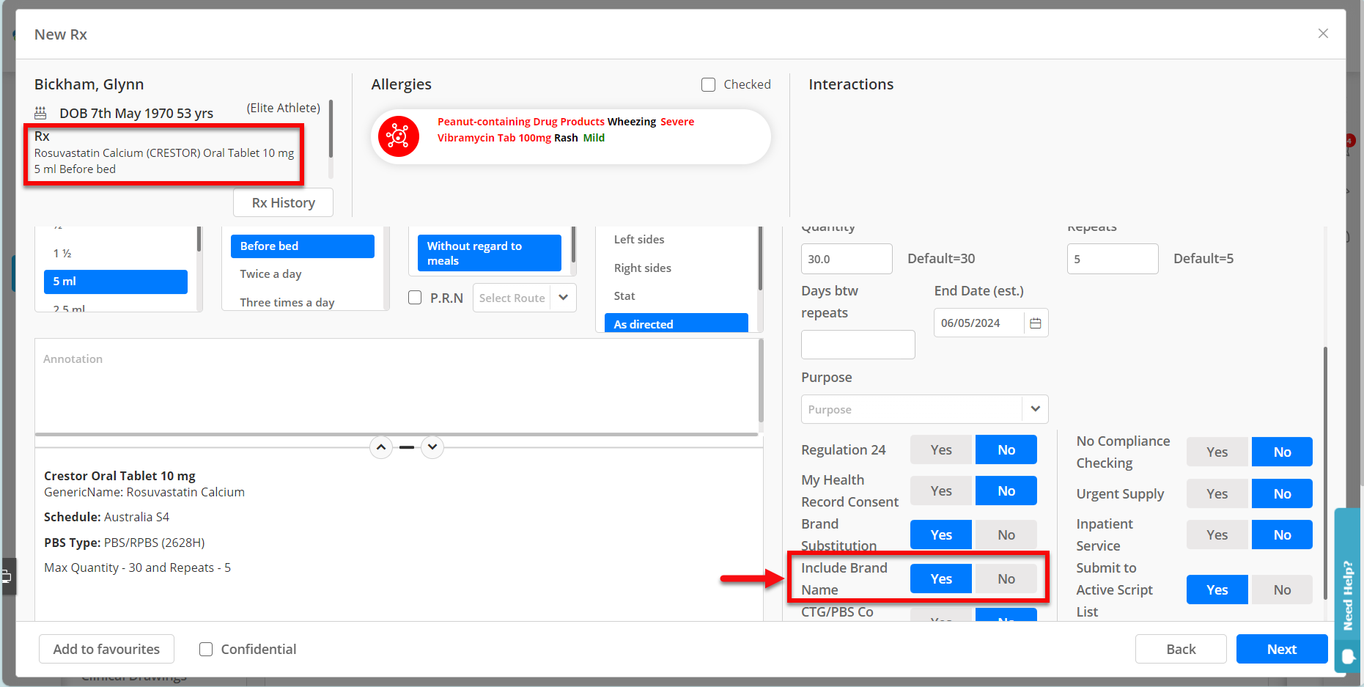
Task: Click the annotation panel collapse up arrow
Action: click(x=381, y=447)
